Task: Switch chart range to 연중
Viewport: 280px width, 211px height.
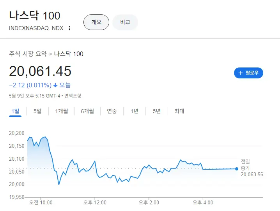Action: point(112,111)
